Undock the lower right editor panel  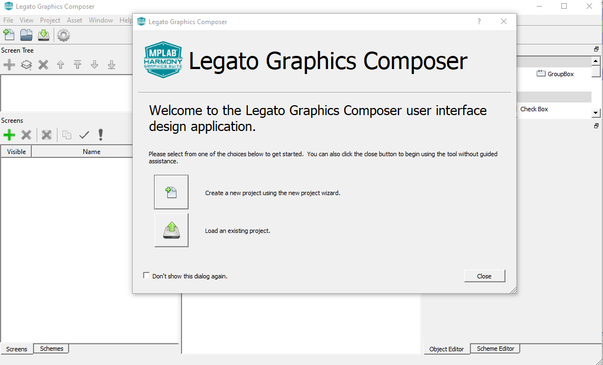[x=596, y=126]
